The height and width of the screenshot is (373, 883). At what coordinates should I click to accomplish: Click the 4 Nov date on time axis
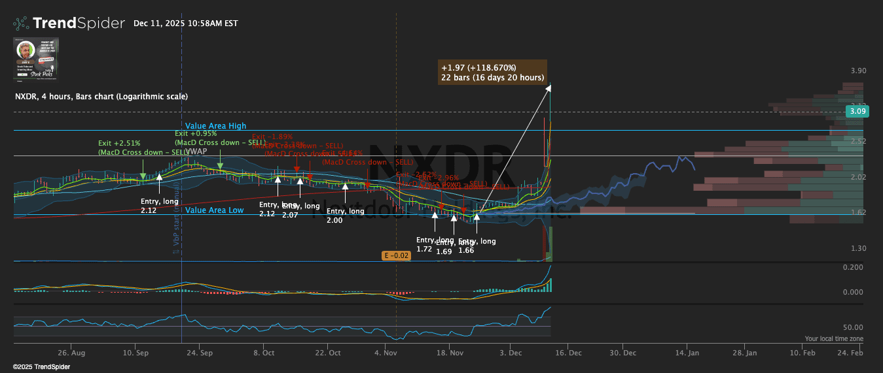coord(386,353)
